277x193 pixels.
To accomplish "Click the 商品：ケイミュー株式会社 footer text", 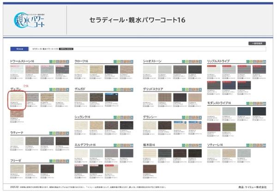I will click(253, 187).
